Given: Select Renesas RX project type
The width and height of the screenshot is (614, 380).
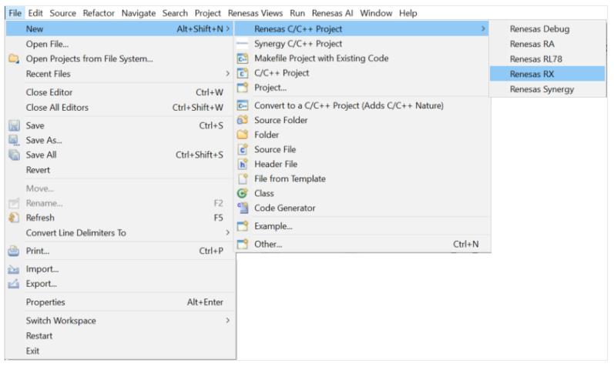Looking at the screenshot, I should 525,74.
